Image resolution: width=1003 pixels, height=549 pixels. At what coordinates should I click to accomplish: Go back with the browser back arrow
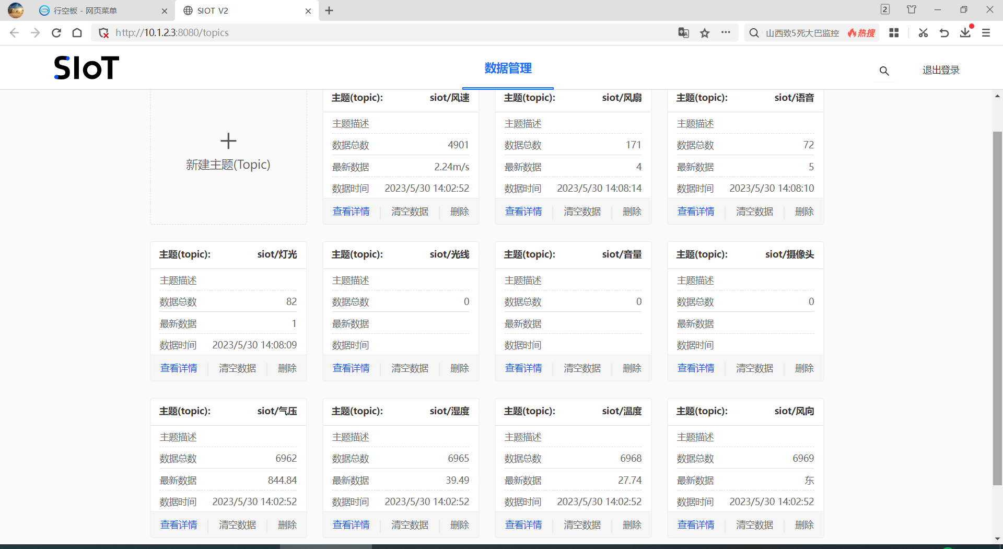(x=14, y=33)
